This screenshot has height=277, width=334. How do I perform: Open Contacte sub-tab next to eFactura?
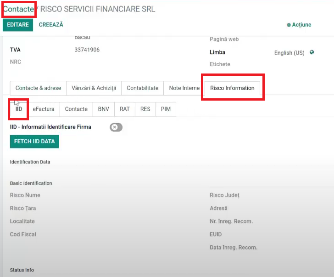click(76, 109)
